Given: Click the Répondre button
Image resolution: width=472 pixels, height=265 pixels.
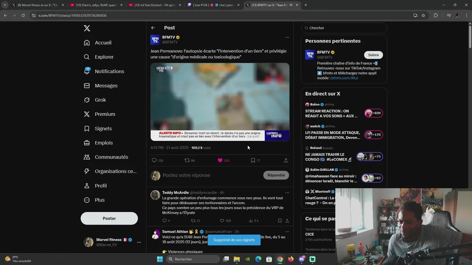Looking at the screenshot, I should click(x=276, y=175).
